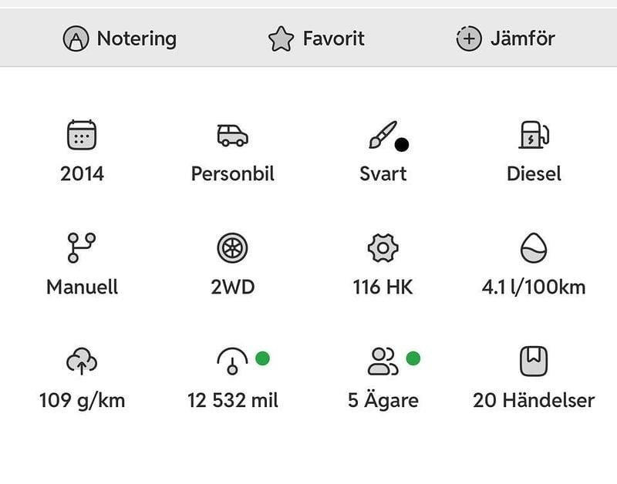Viewport: 617px width, 484px height.
Task: Click the cogwheel icon above 116 HK
Action: (x=383, y=248)
